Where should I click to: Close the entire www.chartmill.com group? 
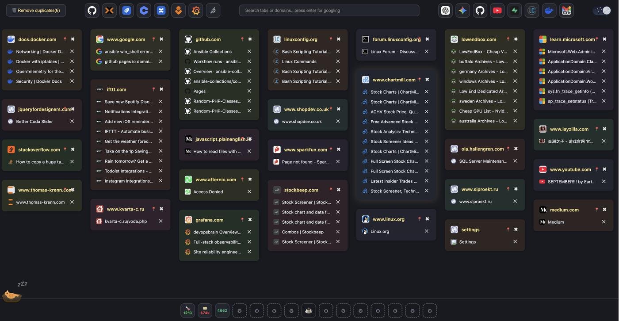pyautogui.click(x=427, y=80)
